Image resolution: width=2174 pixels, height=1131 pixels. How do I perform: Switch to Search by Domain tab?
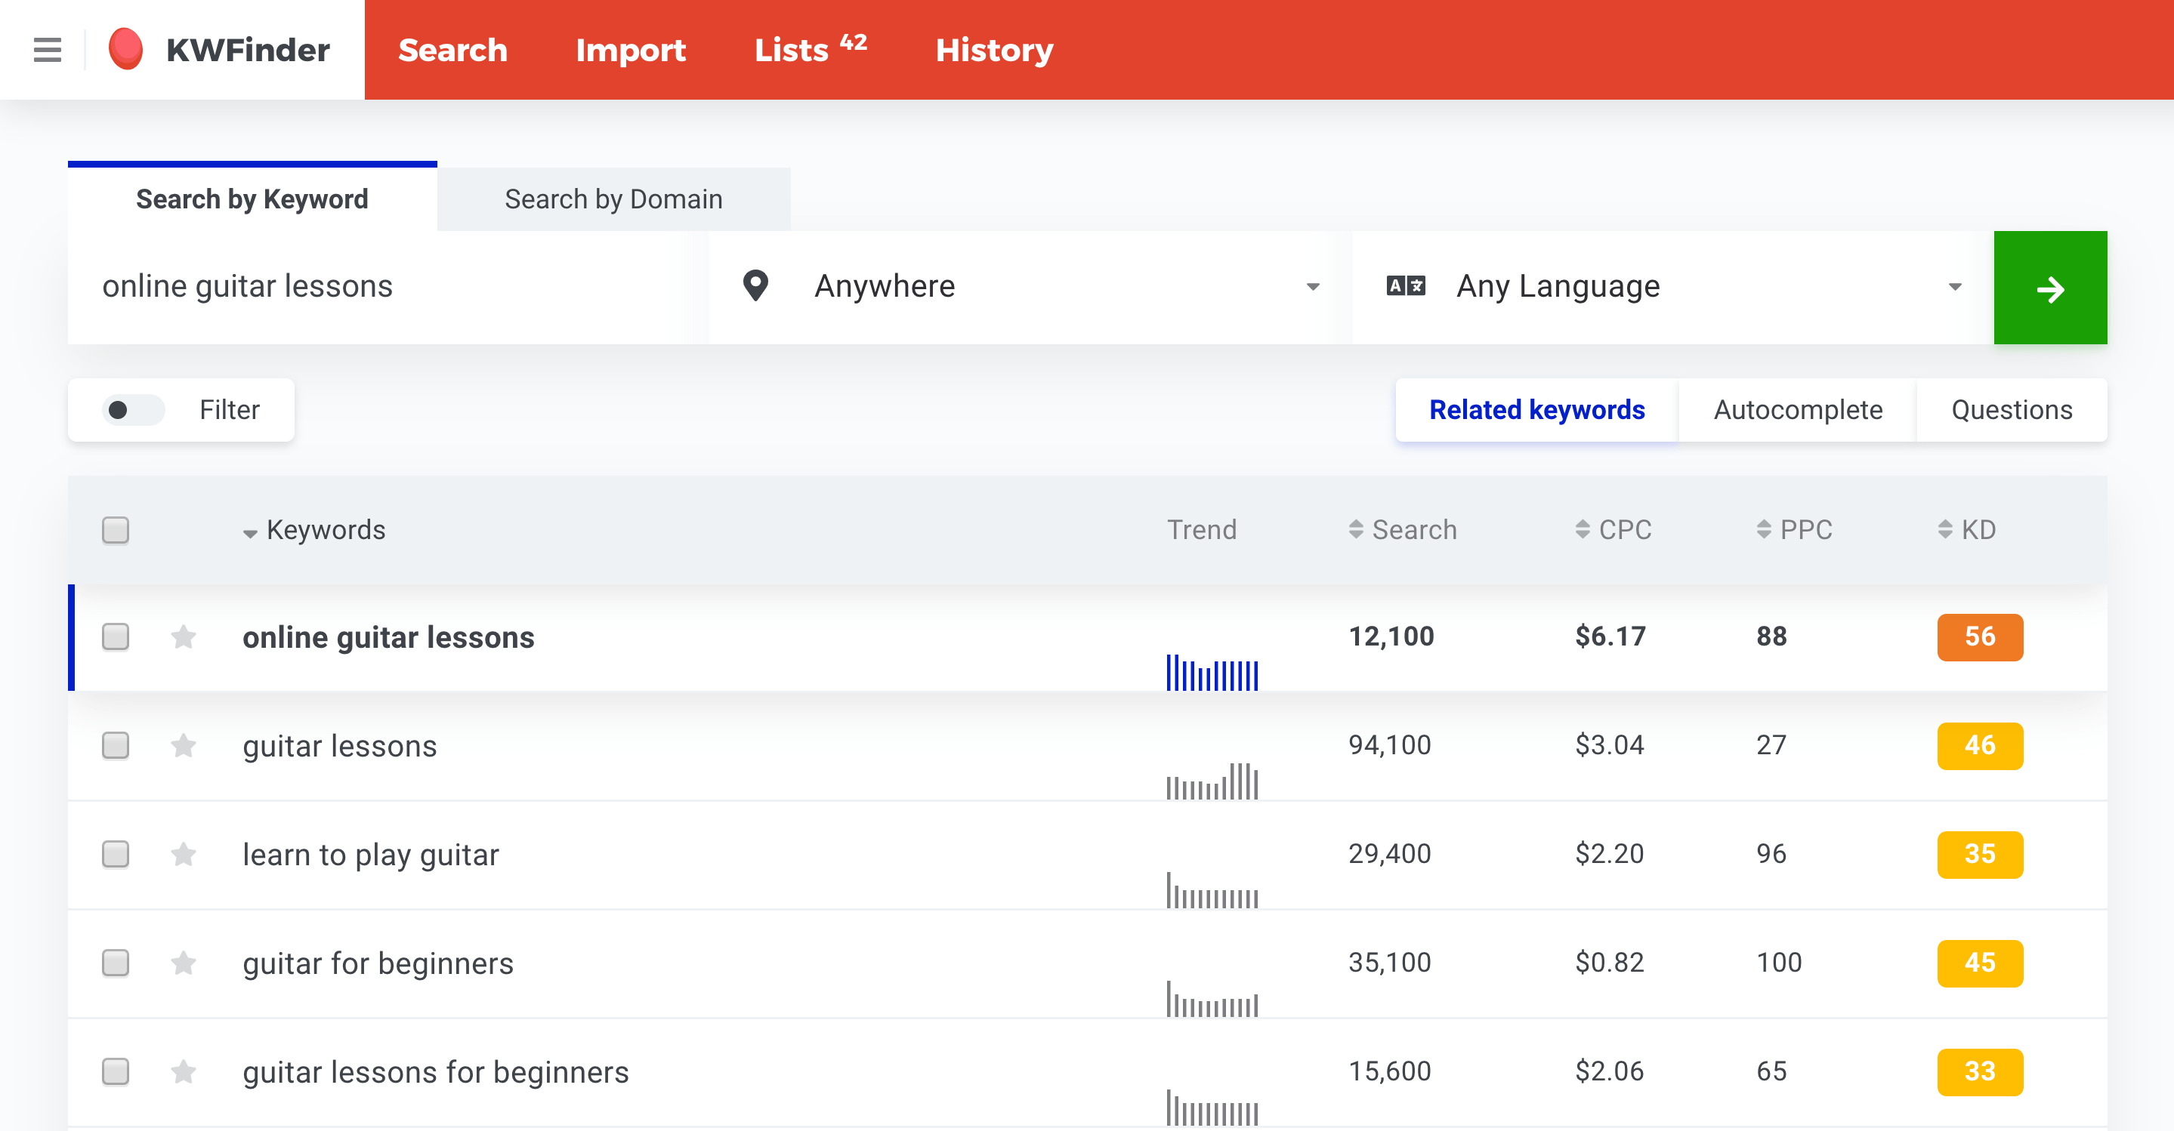(x=613, y=199)
